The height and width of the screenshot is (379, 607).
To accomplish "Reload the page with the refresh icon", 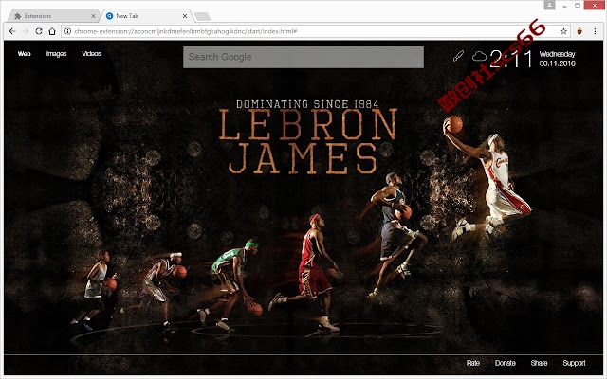I will click(39, 31).
